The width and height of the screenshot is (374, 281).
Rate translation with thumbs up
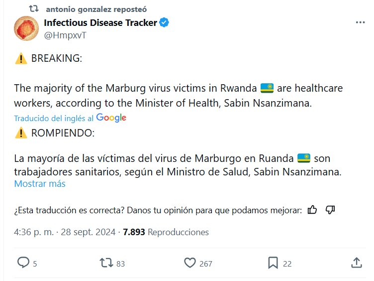click(x=312, y=210)
